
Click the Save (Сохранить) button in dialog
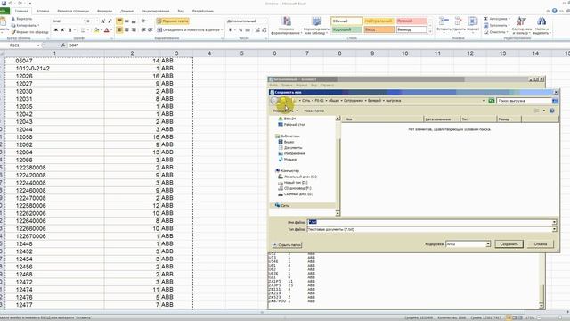[509, 243]
